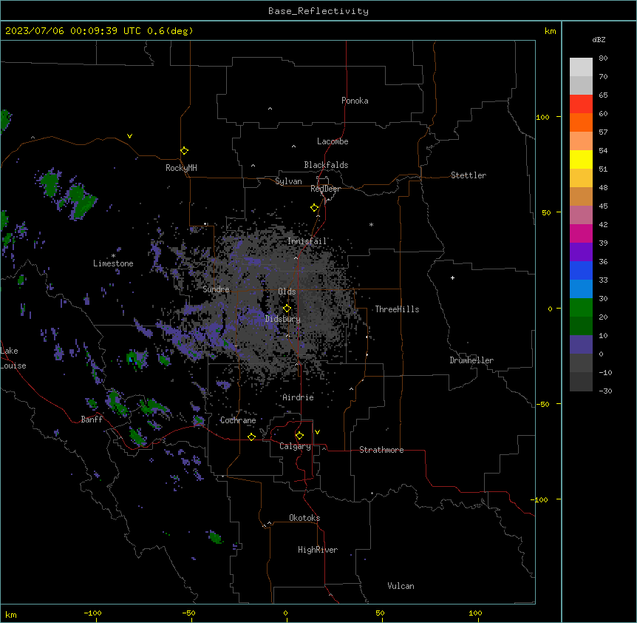
Task: Click the HighRiver city label
Action: (318, 550)
